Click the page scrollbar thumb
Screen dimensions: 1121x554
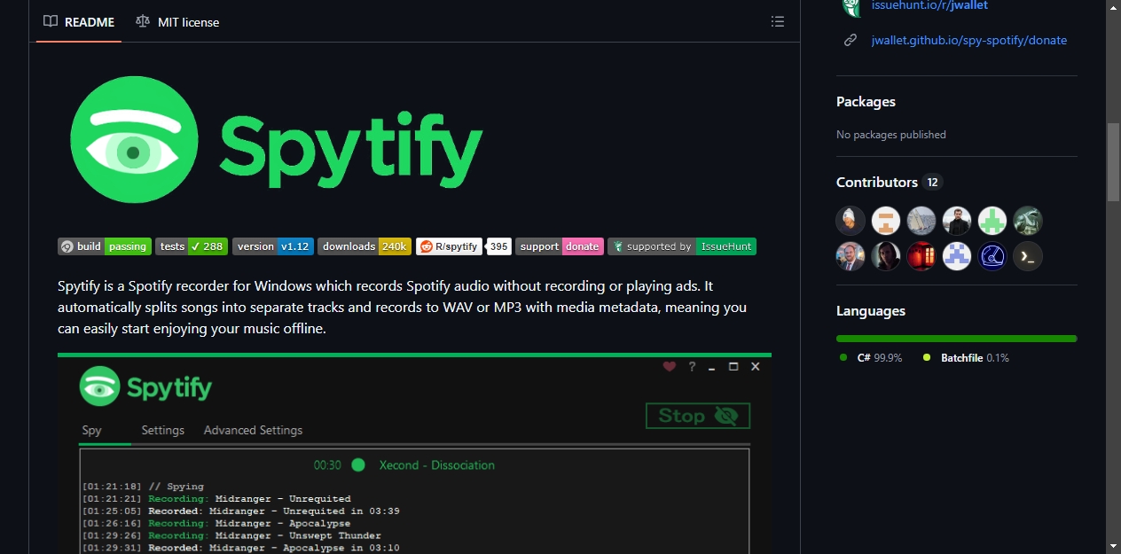(x=1113, y=162)
